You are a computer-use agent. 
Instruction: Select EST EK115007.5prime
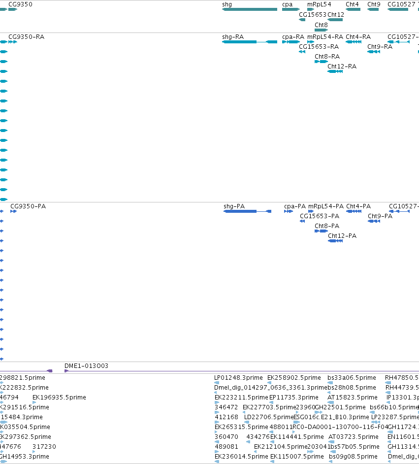297,457
